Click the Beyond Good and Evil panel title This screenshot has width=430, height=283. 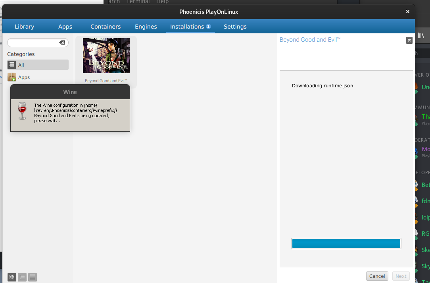310,40
